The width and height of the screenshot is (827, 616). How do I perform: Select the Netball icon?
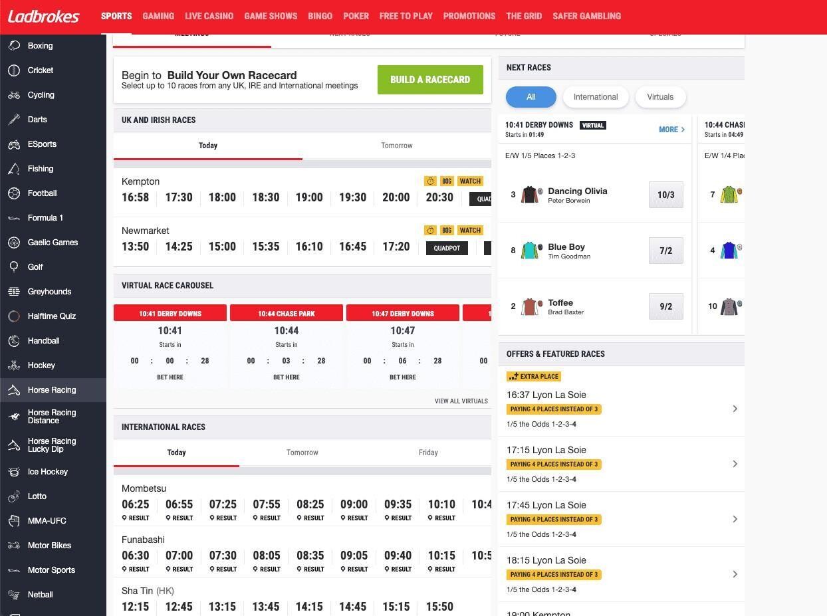pyautogui.click(x=14, y=595)
